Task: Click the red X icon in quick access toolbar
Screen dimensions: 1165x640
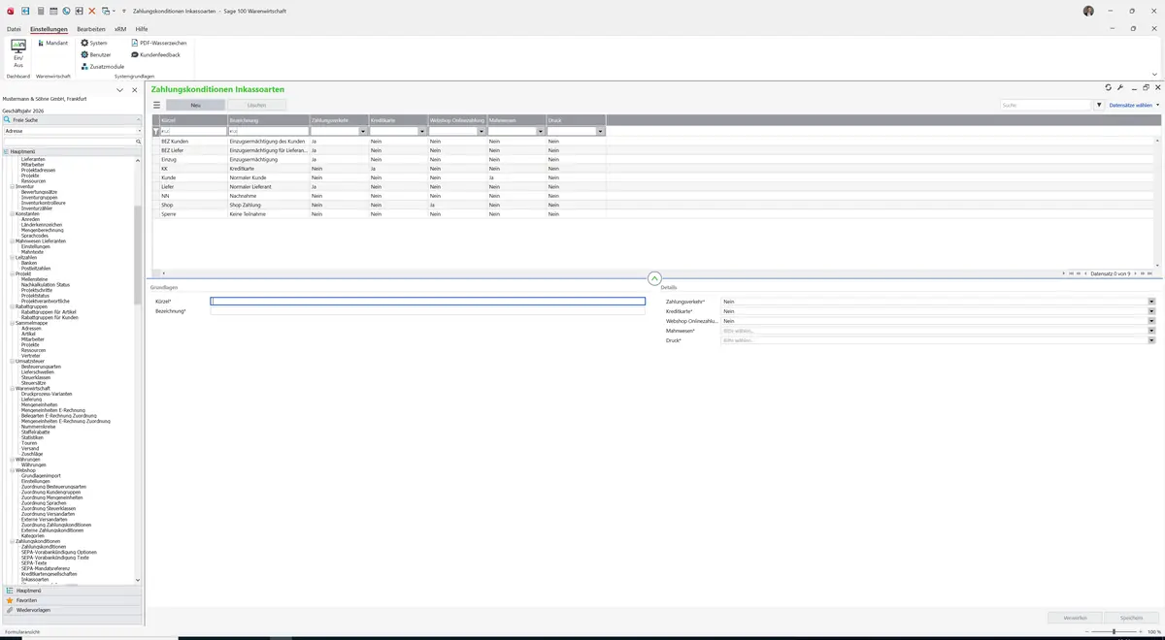Action: [x=92, y=11]
